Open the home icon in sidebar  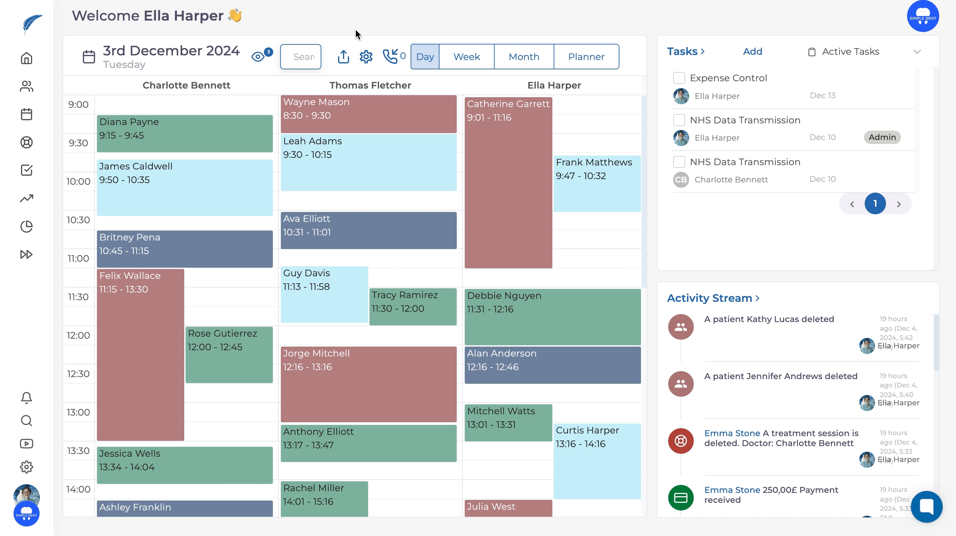(x=26, y=58)
